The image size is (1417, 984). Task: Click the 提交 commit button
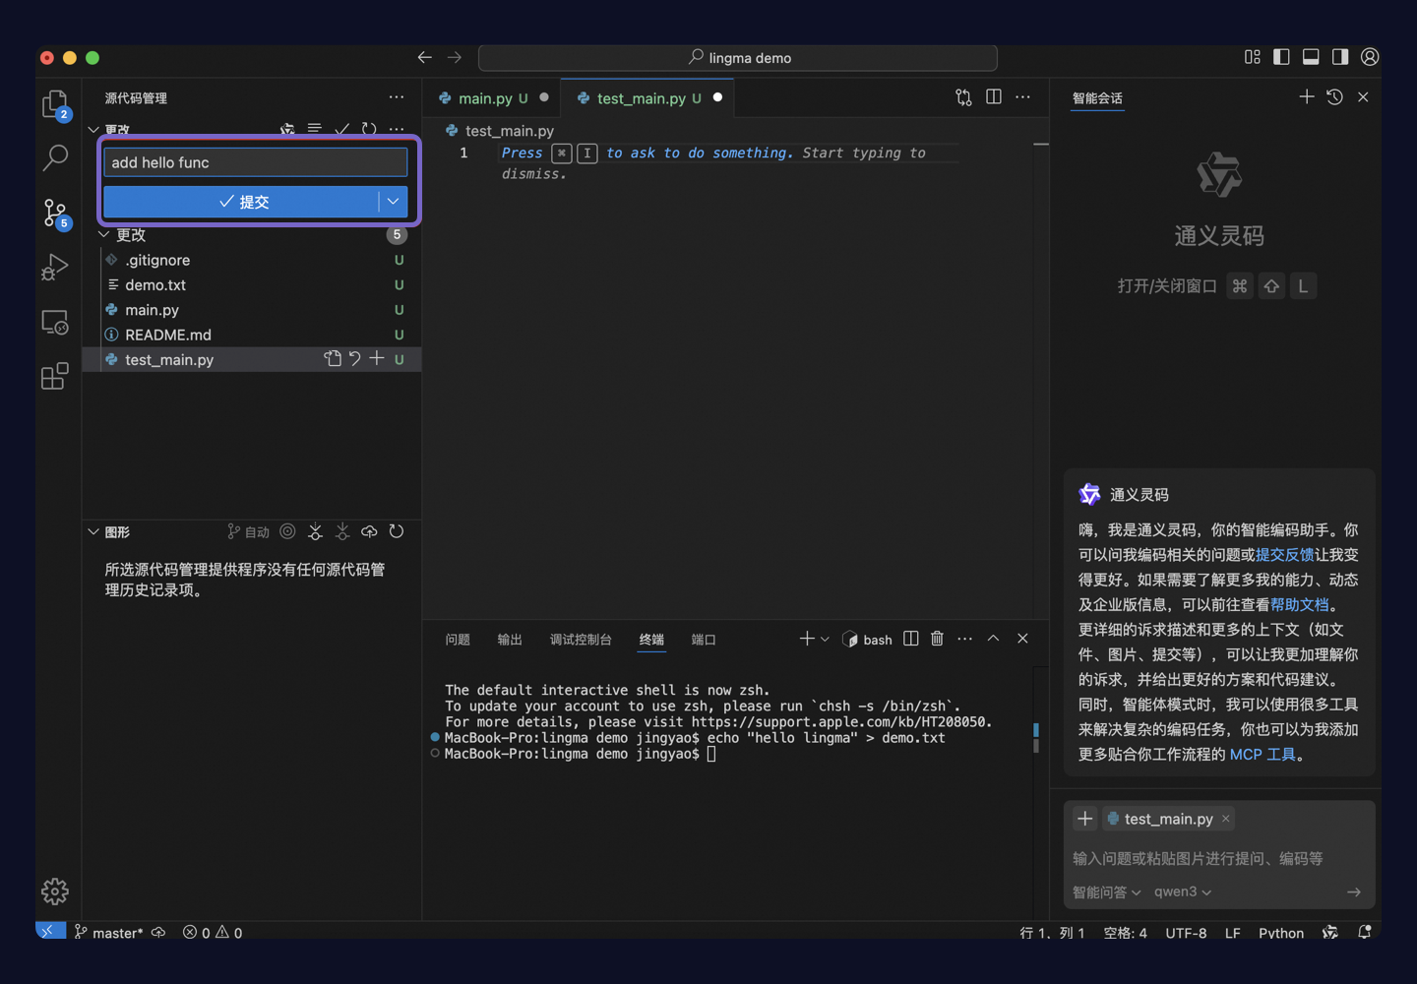point(241,202)
